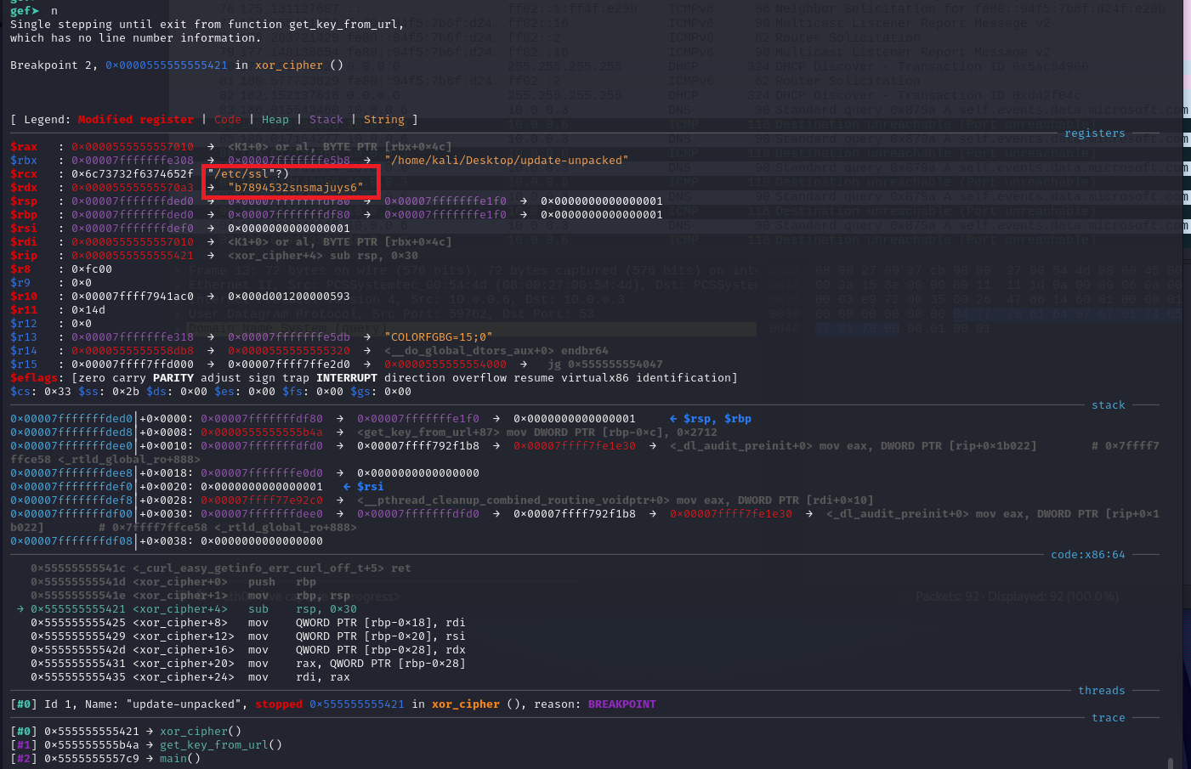Image resolution: width=1191 pixels, height=769 pixels.
Task: Click the $rsi register label
Action: pos(24,229)
